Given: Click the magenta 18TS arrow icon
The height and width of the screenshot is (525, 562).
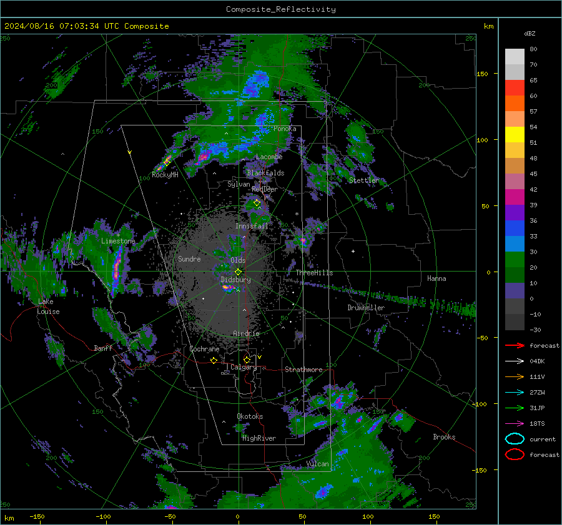Looking at the screenshot, I should 515,424.
